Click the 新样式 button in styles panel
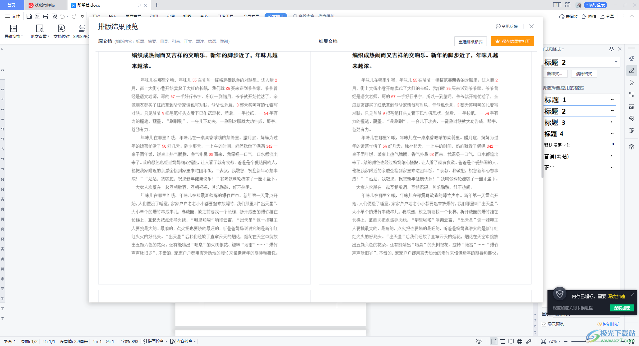 click(554, 74)
